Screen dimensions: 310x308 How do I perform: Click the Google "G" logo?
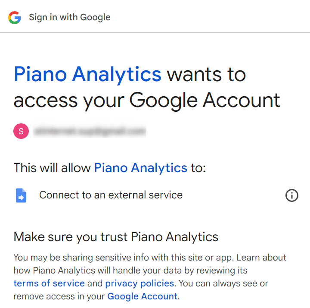14,17
